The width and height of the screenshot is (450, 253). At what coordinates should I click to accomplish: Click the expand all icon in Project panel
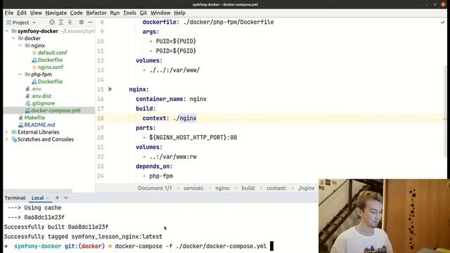[61, 22]
